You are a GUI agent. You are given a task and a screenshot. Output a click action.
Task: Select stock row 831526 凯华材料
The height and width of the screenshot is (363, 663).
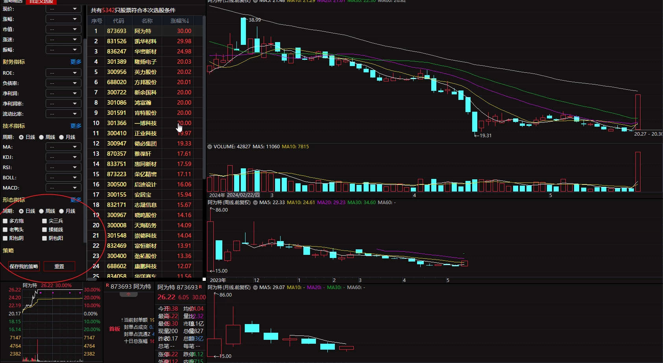point(146,41)
